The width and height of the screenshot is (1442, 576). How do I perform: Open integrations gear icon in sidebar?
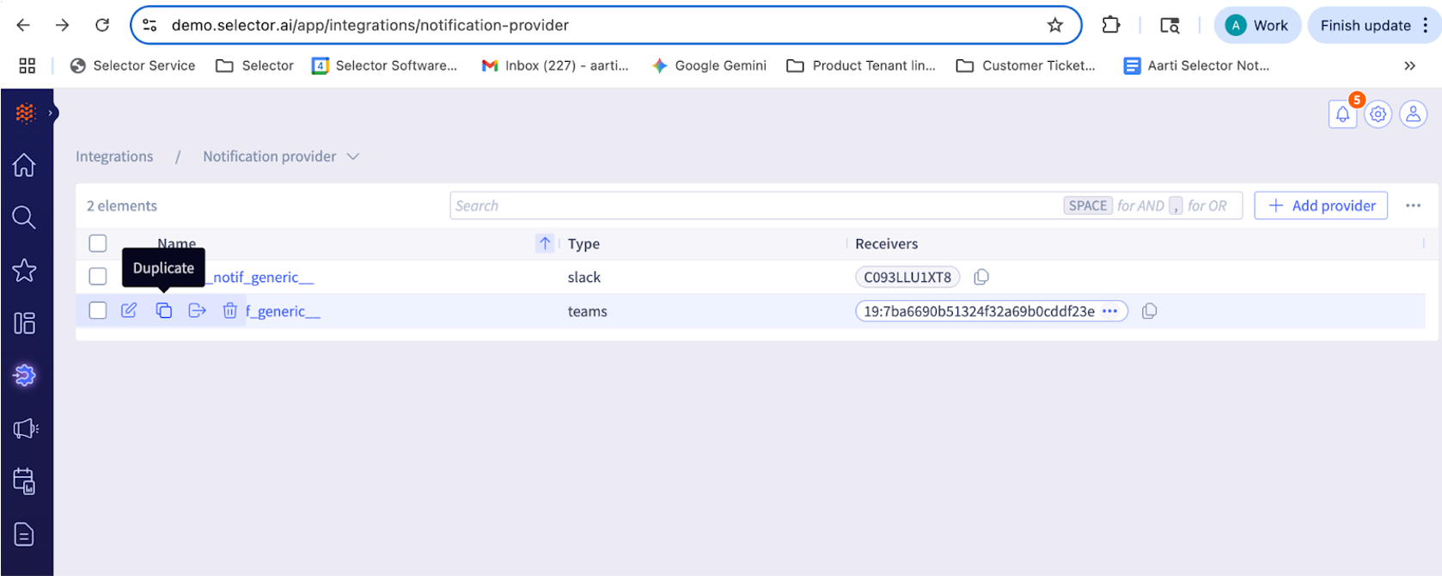pyautogui.click(x=24, y=375)
